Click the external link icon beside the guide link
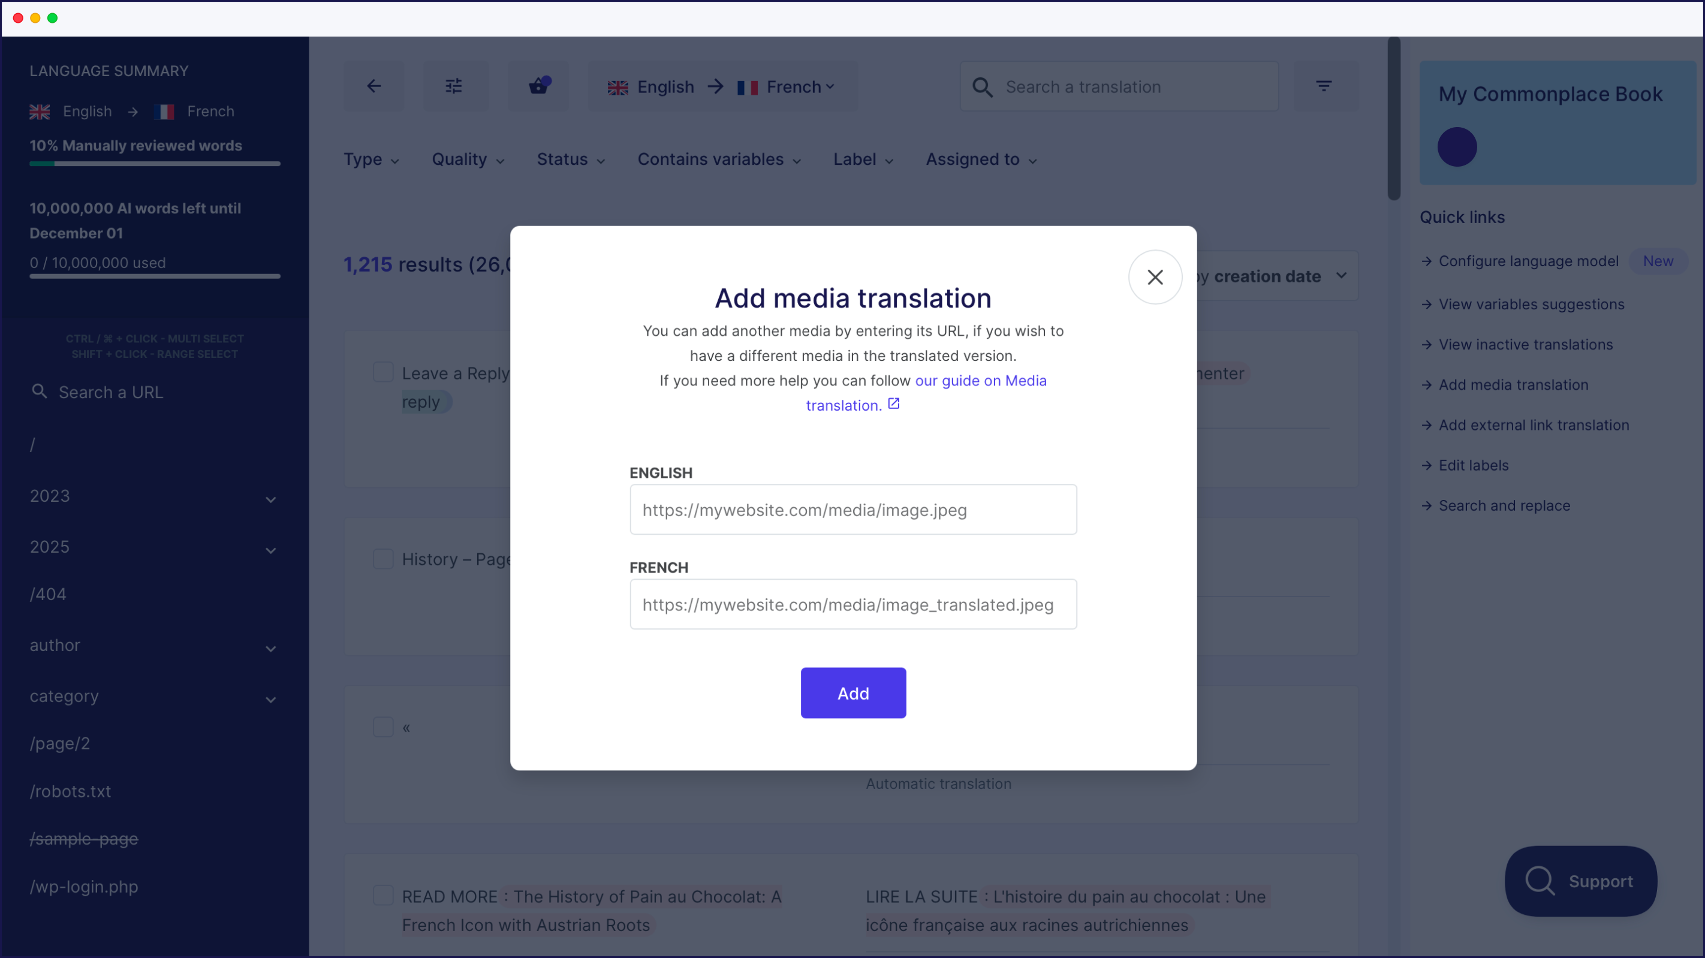The width and height of the screenshot is (1705, 958). pyautogui.click(x=893, y=403)
